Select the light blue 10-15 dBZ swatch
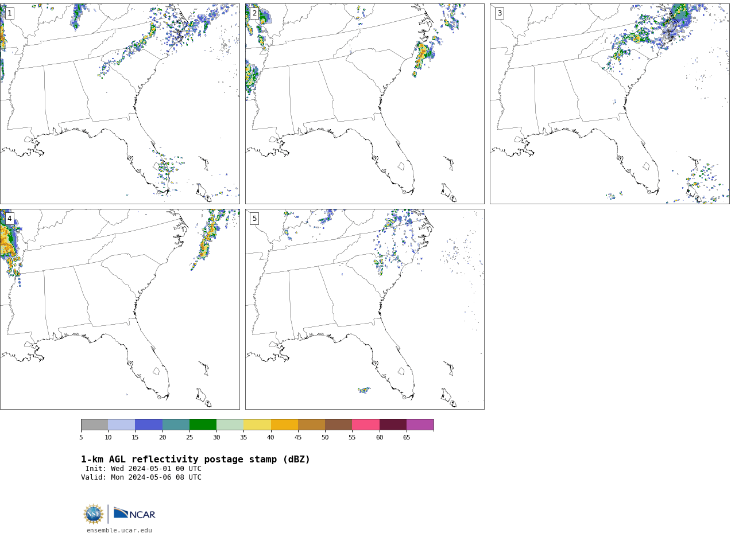Image resolution: width=735 pixels, height=537 pixels. point(122,425)
